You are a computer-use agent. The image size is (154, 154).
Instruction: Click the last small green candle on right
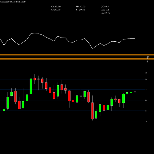135,92
